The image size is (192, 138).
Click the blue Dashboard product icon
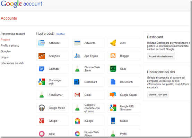click(77, 82)
